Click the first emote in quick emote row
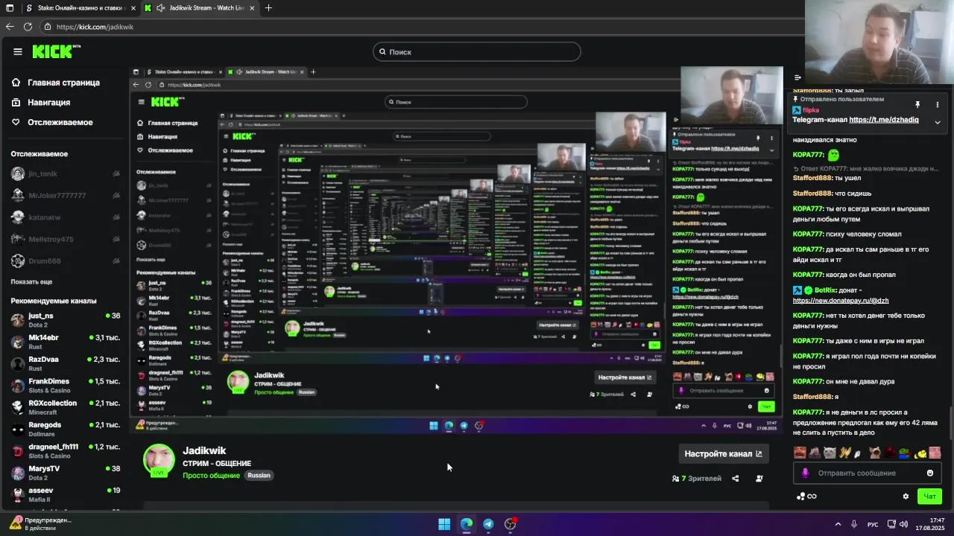954x536 pixels. coord(800,453)
